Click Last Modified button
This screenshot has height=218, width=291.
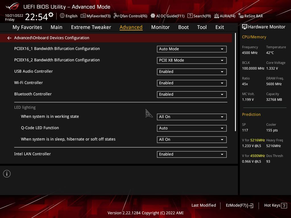coord(203,206)
